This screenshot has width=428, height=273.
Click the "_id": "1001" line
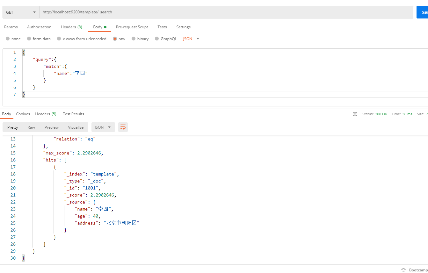pyautogui.click(x=82, y=188)
